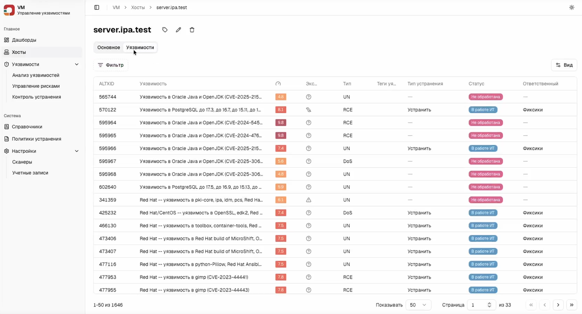
Task: Jump to the last page arrow
Action: pos(572,305)
